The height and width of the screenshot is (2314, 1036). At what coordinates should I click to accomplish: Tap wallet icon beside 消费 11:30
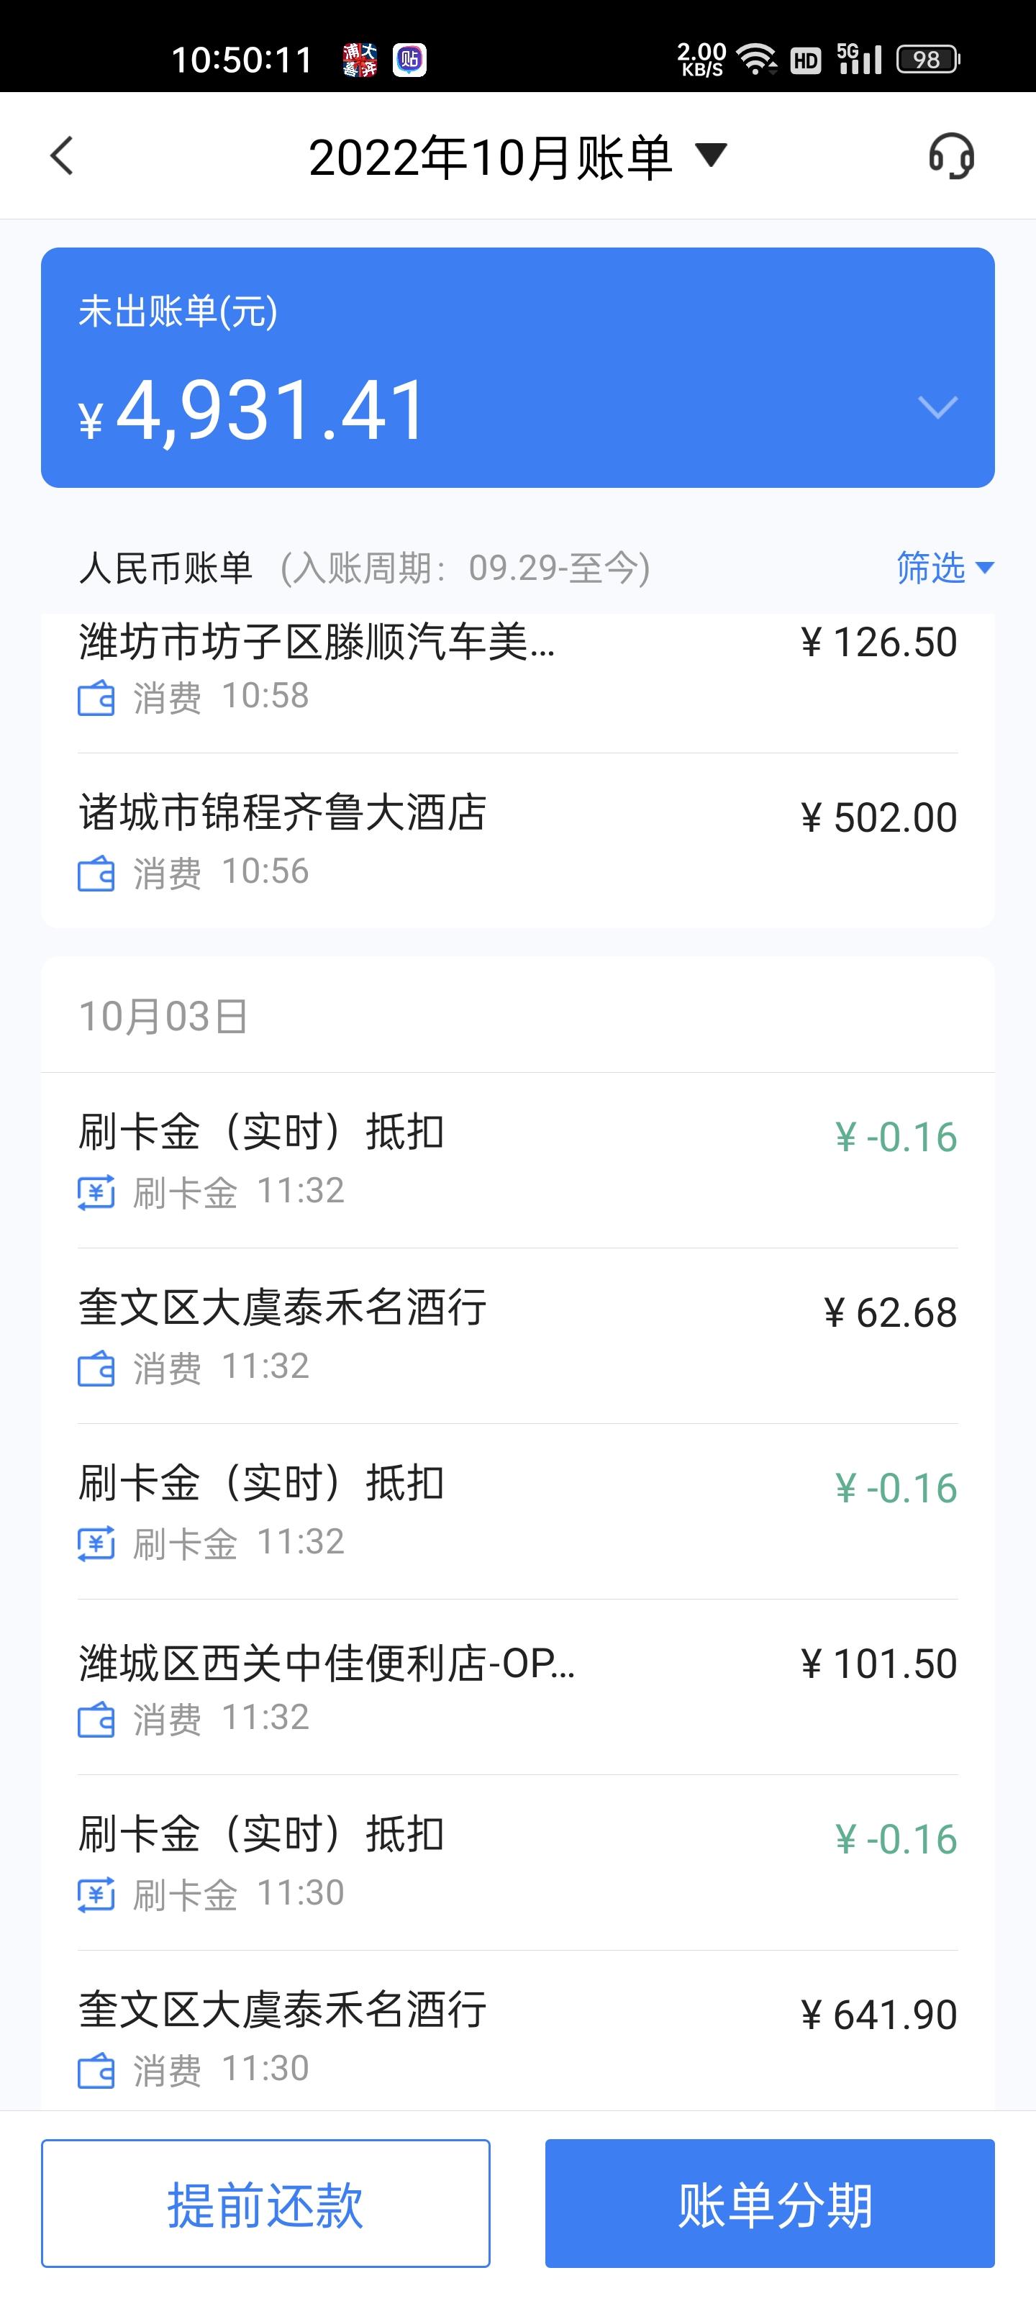(x=96, y=2071)
